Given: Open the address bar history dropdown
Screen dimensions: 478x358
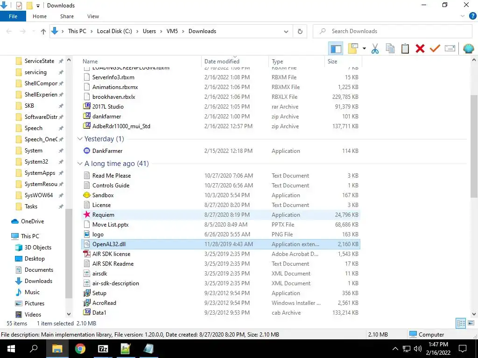Looking at the screenshot, I should 286,31.
